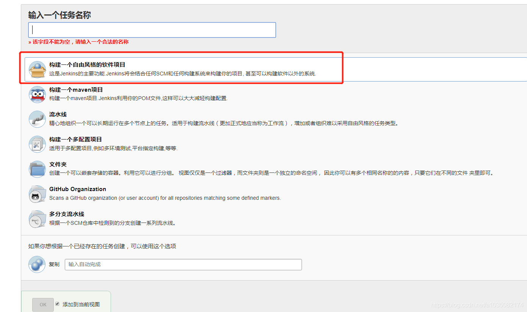This screenshot has height=312, width=527.
Task: Click the 复制 label text
Action: [x=54, y=264]
